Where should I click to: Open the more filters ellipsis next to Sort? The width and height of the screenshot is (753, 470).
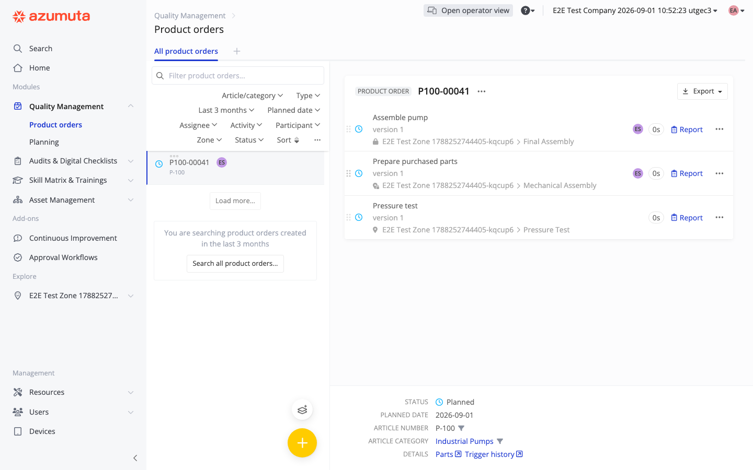[x=317, y=140]
